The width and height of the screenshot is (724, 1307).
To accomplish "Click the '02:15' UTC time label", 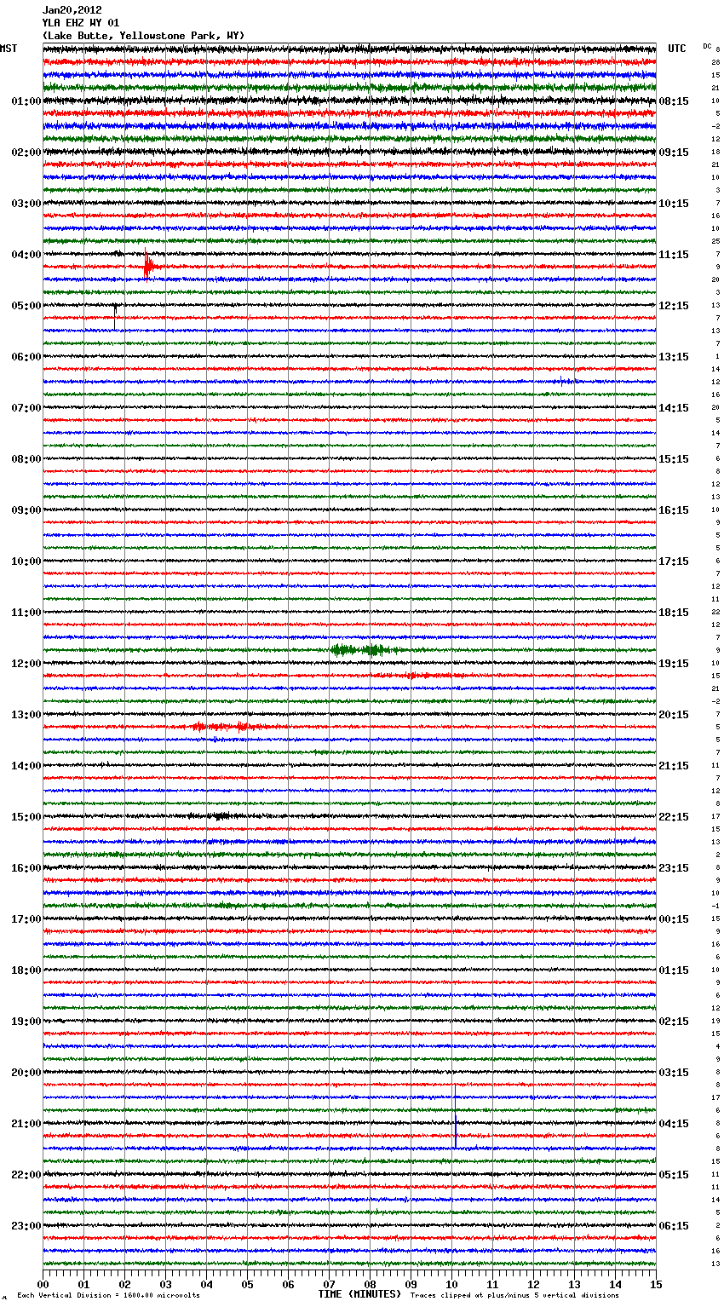I will tap(674, 1022).
